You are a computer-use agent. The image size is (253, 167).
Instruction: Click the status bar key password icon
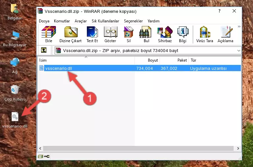tap(47, 156)
